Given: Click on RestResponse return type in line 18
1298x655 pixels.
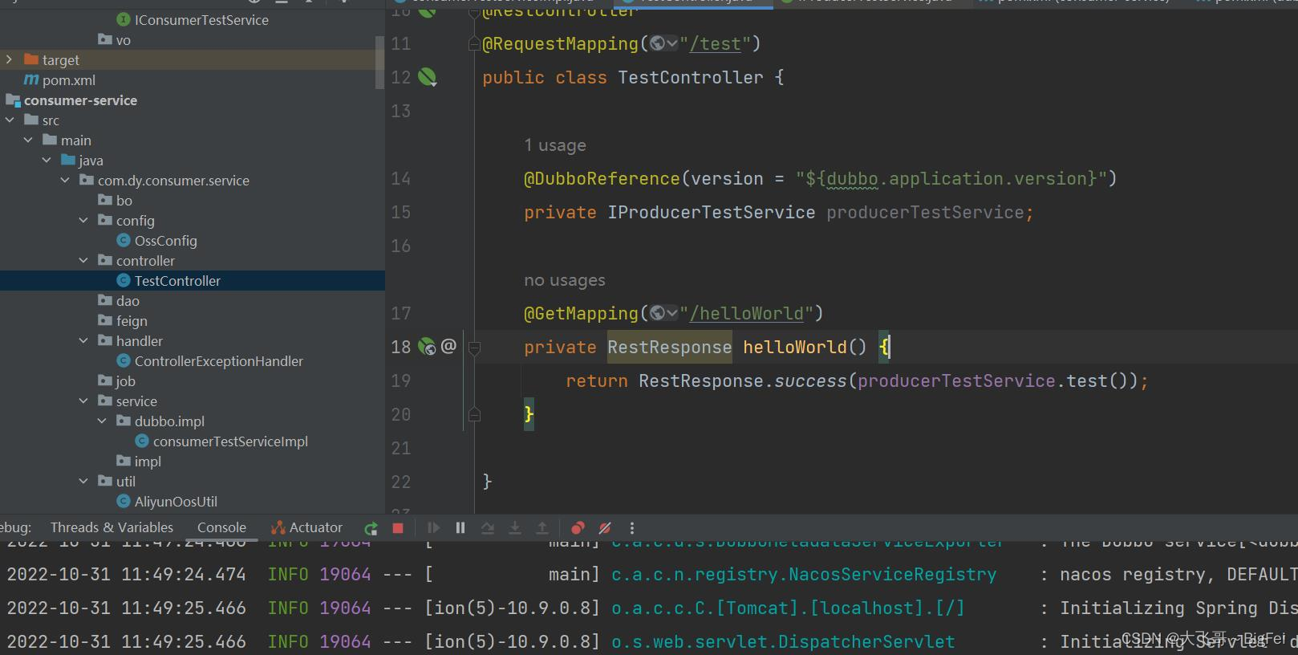Looking at the screenshot, I should click(669, 347).
